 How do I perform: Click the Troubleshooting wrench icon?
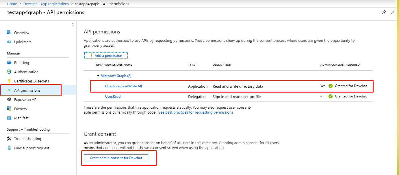(9, 139)
